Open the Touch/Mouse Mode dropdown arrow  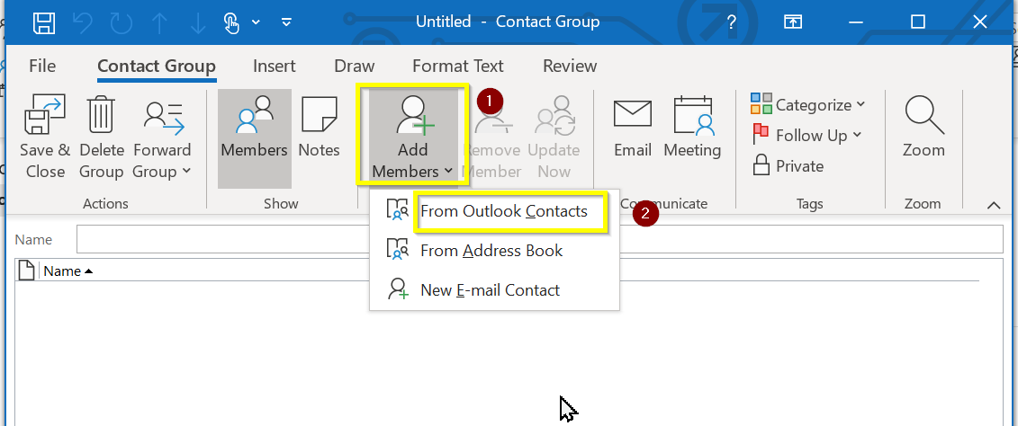(x=255, y=22)
